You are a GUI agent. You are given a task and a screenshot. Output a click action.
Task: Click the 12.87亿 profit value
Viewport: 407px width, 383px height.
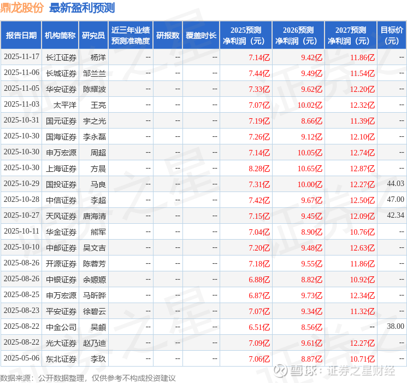[x=362, y=169]
